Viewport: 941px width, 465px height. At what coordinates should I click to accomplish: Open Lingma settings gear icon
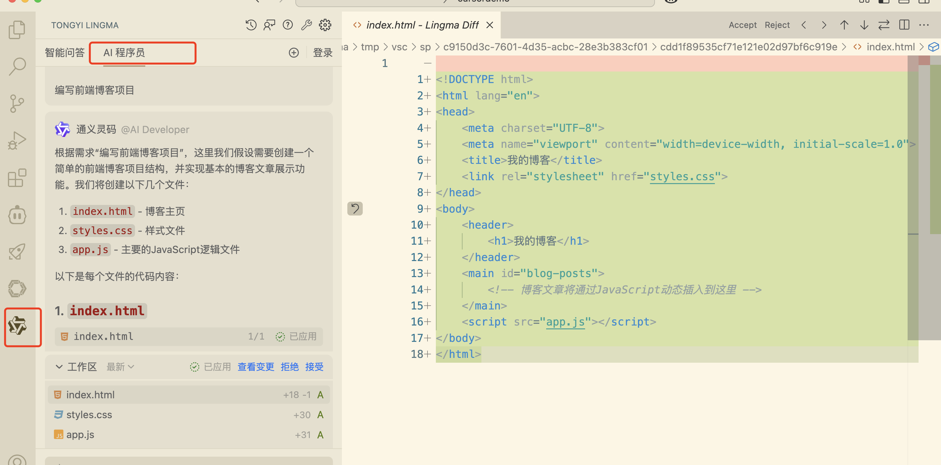(x=325, y=25)
